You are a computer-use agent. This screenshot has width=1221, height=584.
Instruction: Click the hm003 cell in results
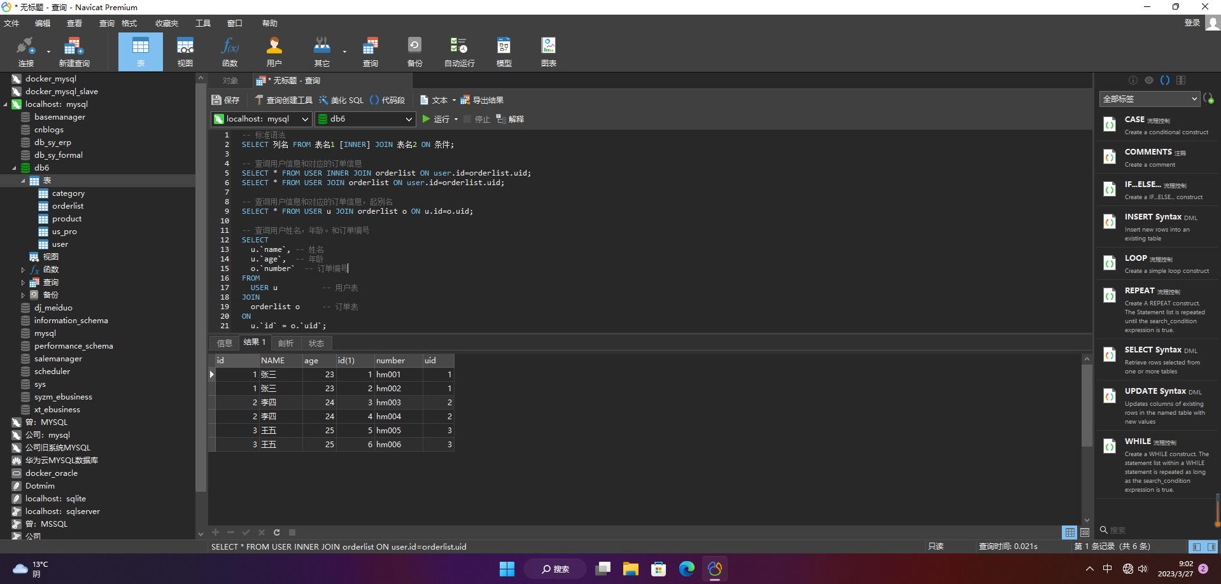tap(399, 403)
